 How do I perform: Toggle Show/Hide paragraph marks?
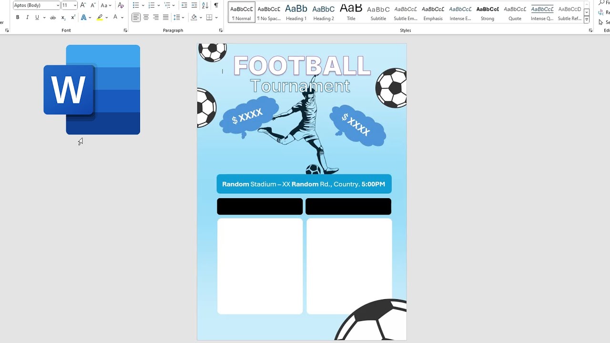point(216,5)
